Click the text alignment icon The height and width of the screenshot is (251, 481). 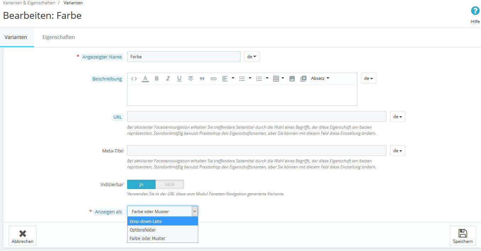coord(225,79)
